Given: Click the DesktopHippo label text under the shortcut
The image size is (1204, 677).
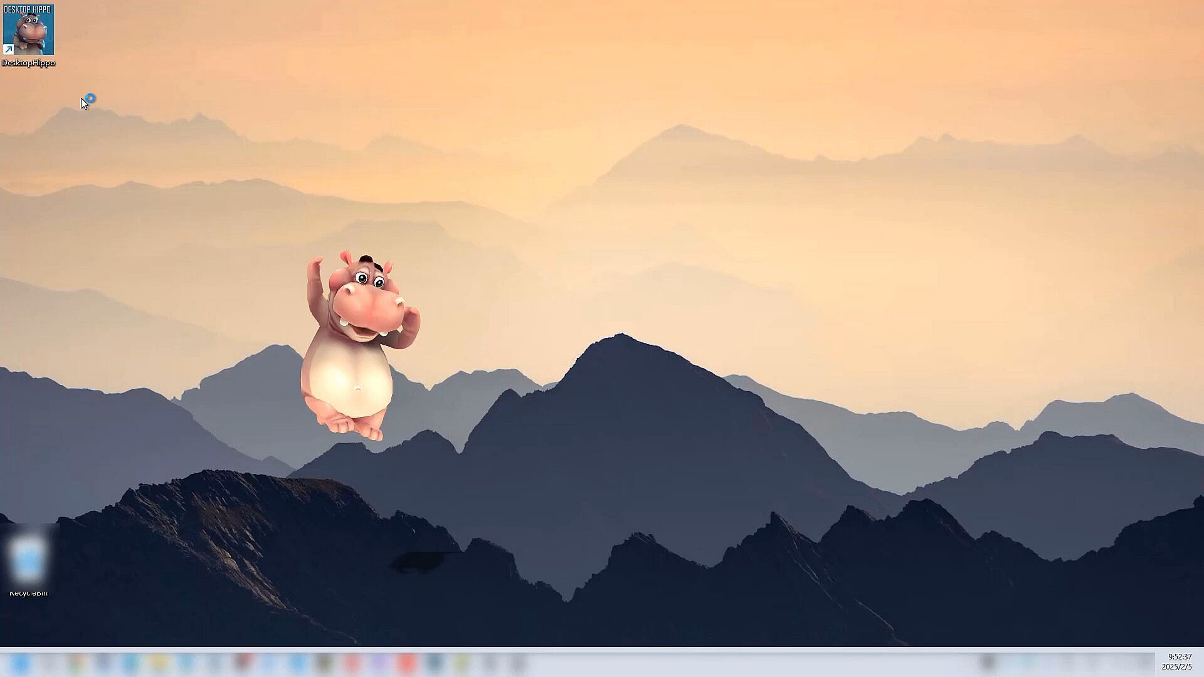Looking at the screenshot, I should (28, 63).
